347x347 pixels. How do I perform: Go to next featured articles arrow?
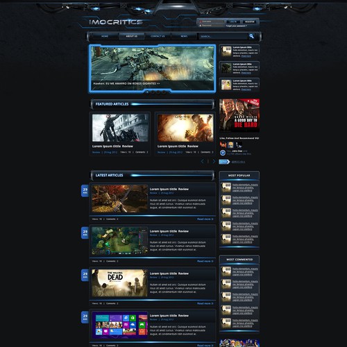(214, 161)
